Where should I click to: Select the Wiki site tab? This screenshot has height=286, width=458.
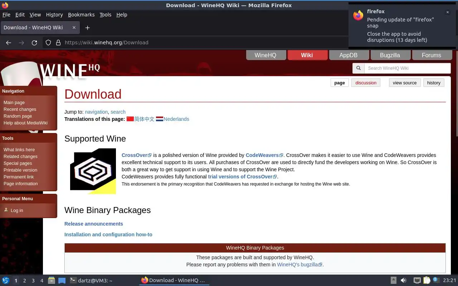pyautogui.click(x=307, y=55)
